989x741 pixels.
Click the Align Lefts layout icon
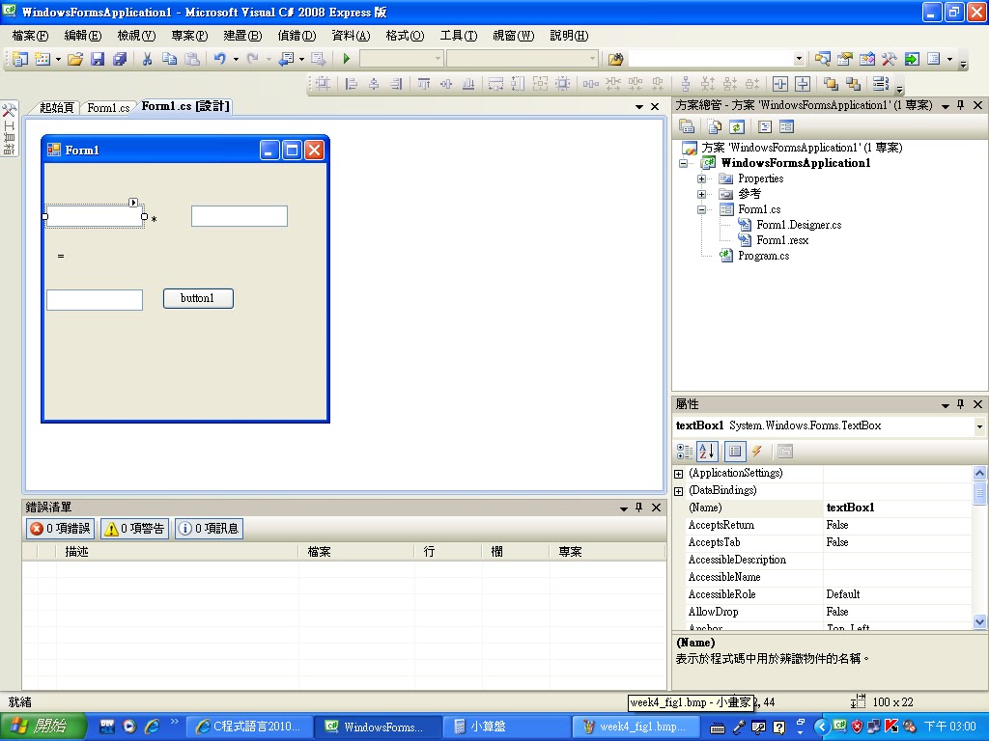click(x=352, y=83)
